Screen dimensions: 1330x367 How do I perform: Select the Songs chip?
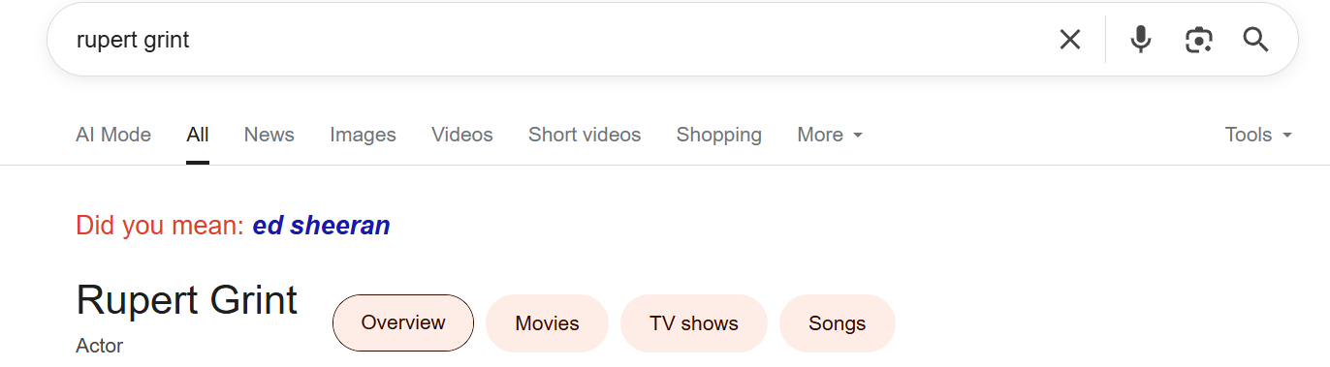(838, 323)
